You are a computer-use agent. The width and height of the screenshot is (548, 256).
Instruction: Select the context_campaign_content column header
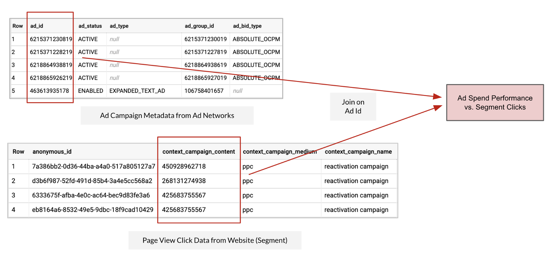[199, 152]
